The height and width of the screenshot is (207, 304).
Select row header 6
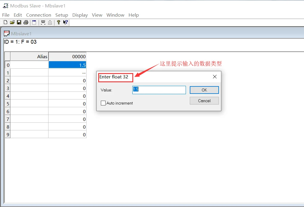(7, 112)
